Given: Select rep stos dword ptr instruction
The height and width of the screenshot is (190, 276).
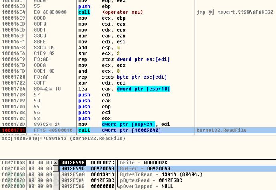Looking at the screenshot, I should (x=138, y=59).
